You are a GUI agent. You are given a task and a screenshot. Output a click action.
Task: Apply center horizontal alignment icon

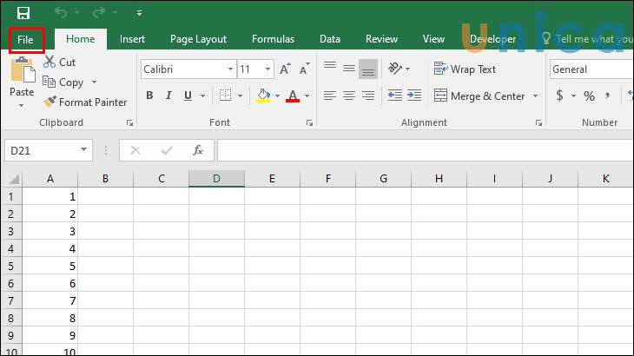[349, 96]
